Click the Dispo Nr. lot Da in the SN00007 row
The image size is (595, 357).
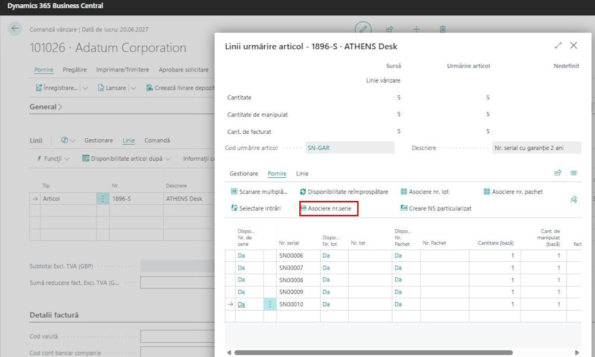(x=326, y=268)
